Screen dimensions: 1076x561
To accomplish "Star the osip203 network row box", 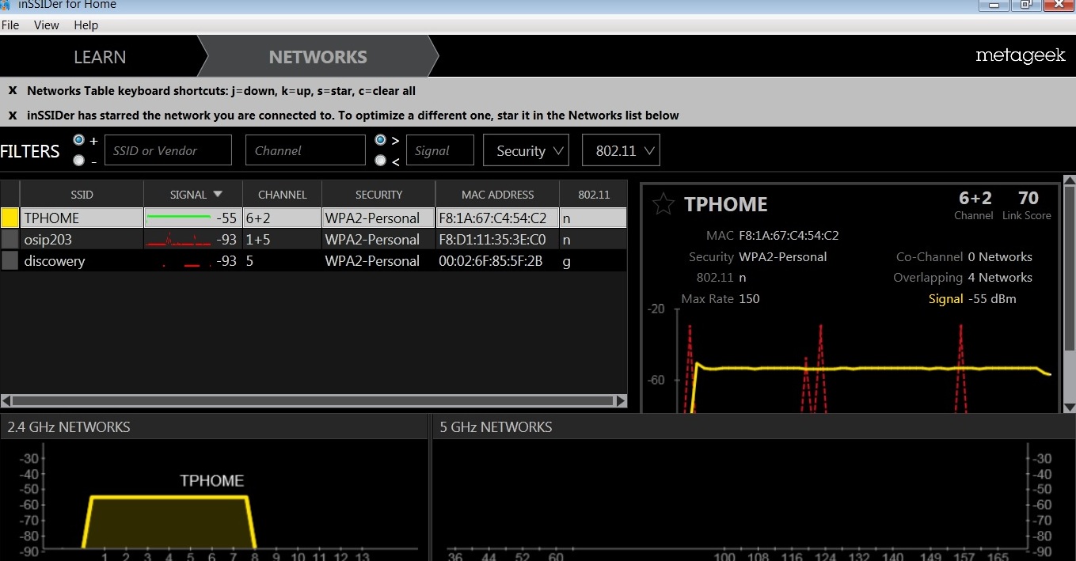I will pos(10,239).
